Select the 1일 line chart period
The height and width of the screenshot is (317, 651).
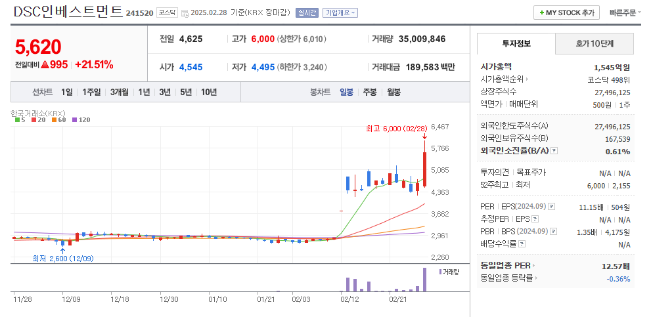(66, 92)
